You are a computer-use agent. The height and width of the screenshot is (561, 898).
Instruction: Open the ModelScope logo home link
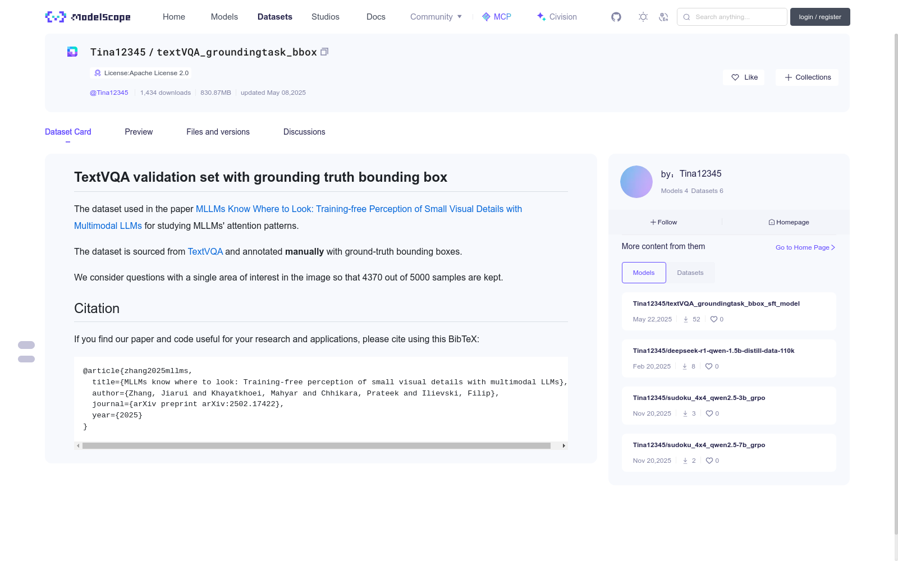(88, 17)
